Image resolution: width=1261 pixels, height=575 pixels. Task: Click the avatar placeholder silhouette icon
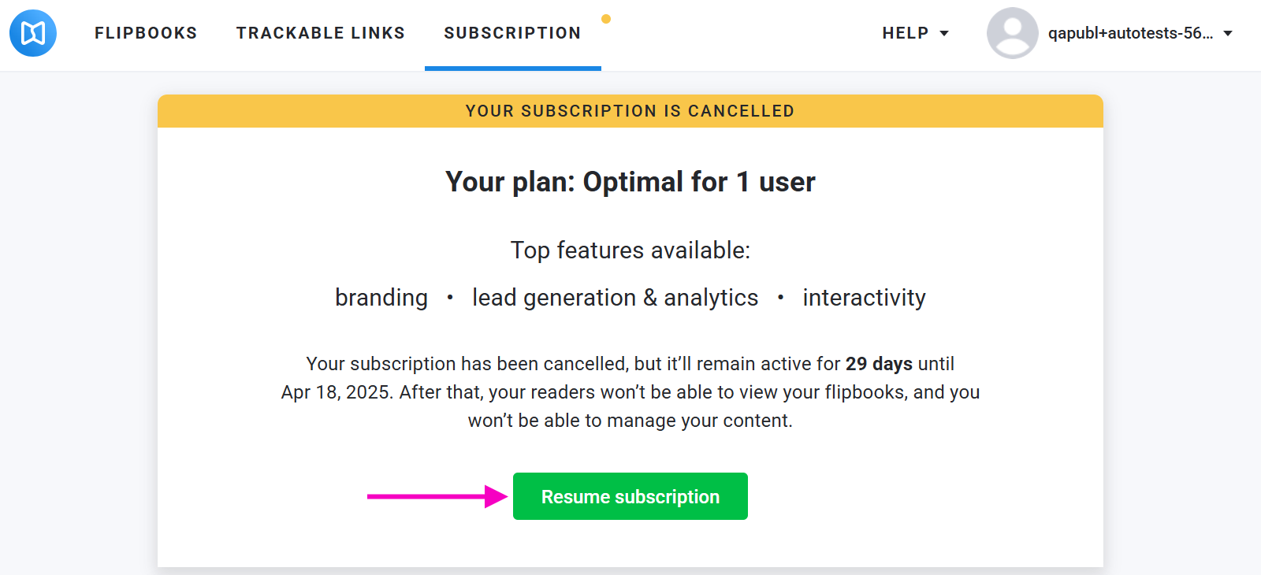[x=1012, y=33]
